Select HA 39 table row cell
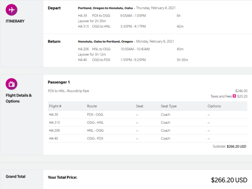Viewport: 252px width, 189px height. tap(53, 115)
